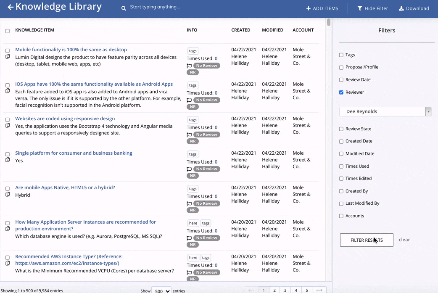Sort by the CREATED column header
This screenshot has height=293, width=438.
click(240, 30)
